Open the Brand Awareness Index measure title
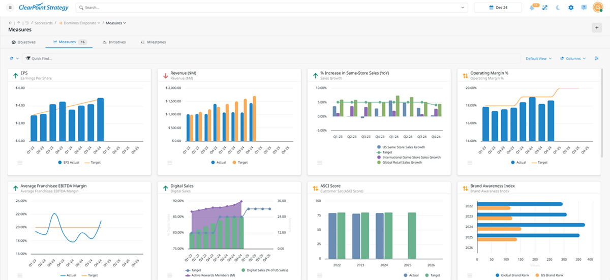The image size is (610, 280). pyautogui.click(x=493, y=186)
